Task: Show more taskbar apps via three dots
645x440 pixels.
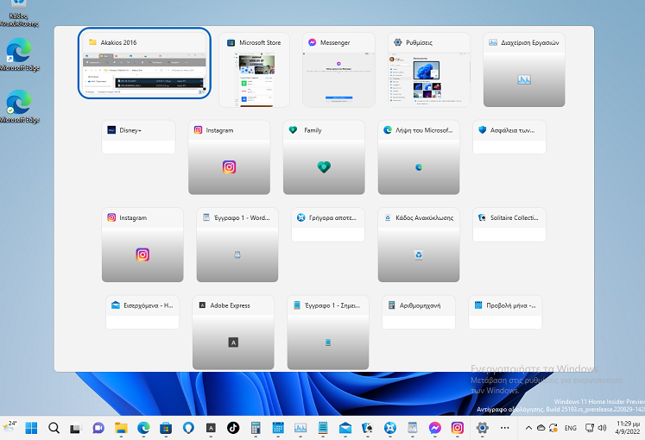Action: [505, 428]
